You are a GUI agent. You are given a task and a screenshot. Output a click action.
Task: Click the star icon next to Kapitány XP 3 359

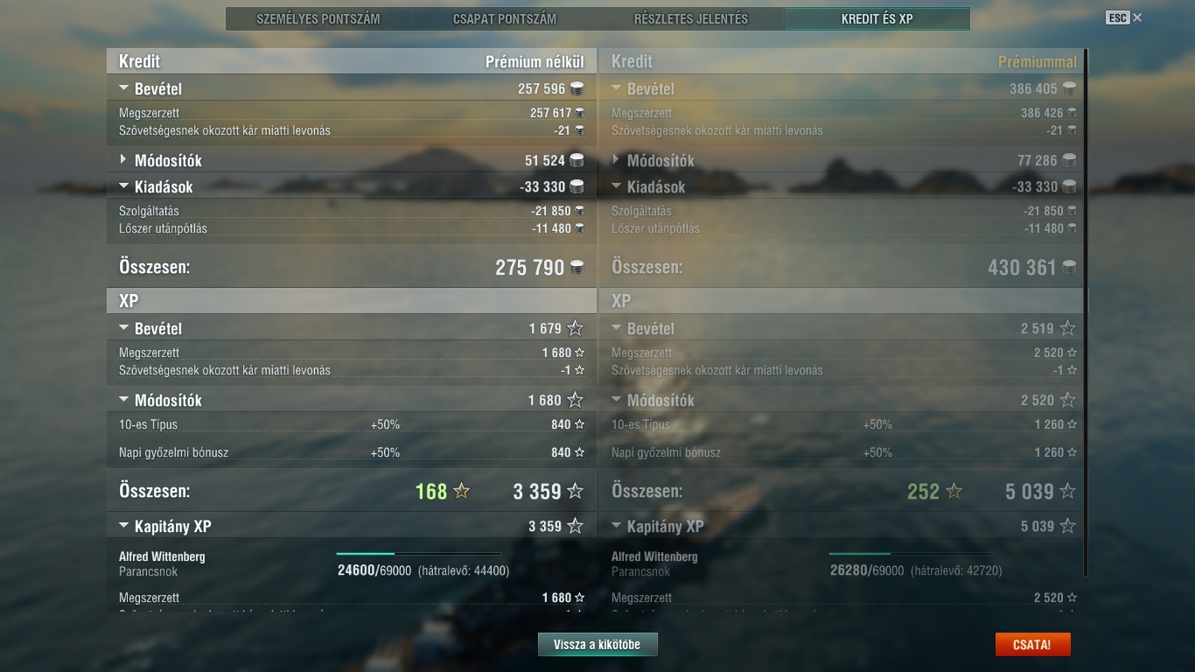(575, 526)
